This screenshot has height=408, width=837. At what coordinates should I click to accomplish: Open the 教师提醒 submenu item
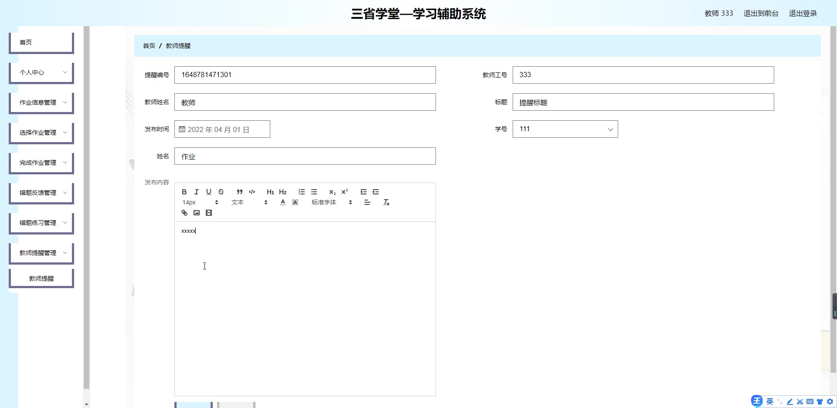pyautogui.click(x=41, y=279)
